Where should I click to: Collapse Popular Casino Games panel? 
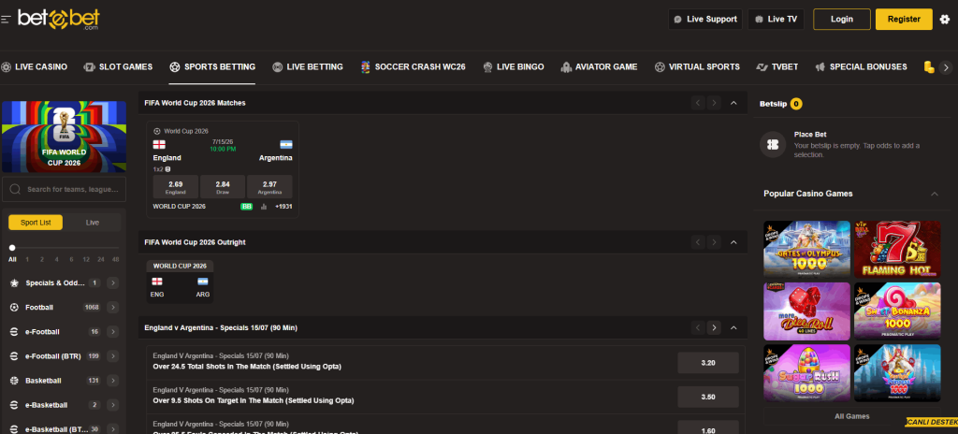(x=935, y=194)
